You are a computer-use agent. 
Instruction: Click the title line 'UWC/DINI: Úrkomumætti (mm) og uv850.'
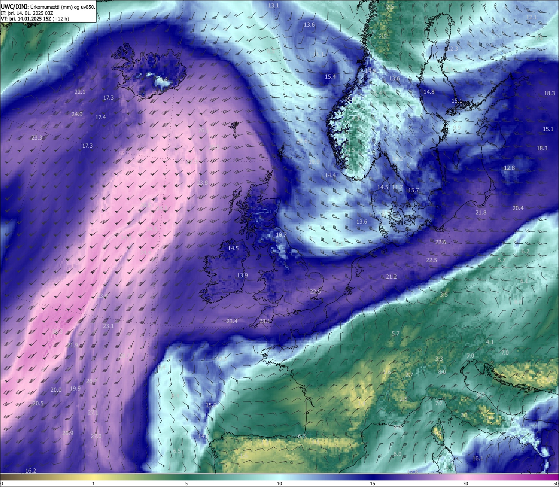coord(48,7)
